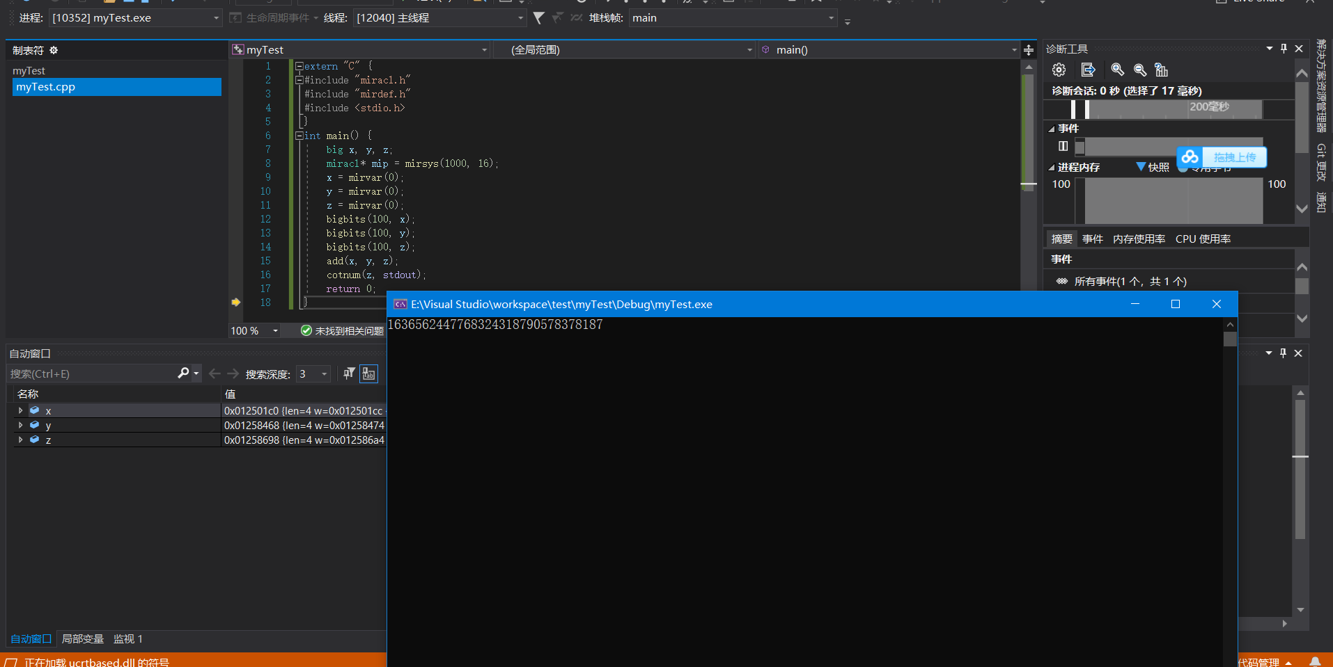Open the 搜索深度 depth dropdown showing 3
1333x667 pixels.
pos(322,373)
